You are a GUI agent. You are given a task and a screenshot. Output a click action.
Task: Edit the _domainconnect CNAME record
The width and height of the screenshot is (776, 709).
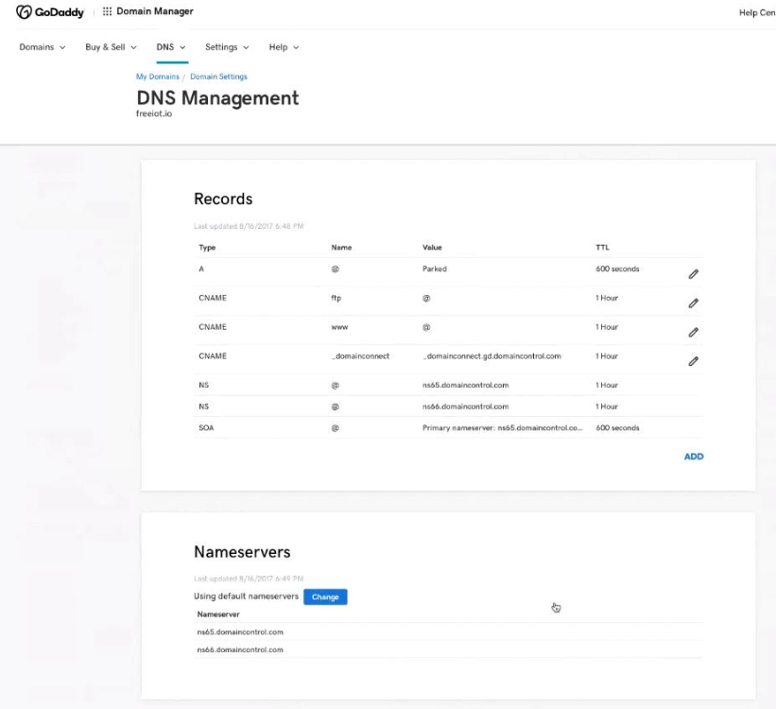pyautogui.click(x=693, y=360)
